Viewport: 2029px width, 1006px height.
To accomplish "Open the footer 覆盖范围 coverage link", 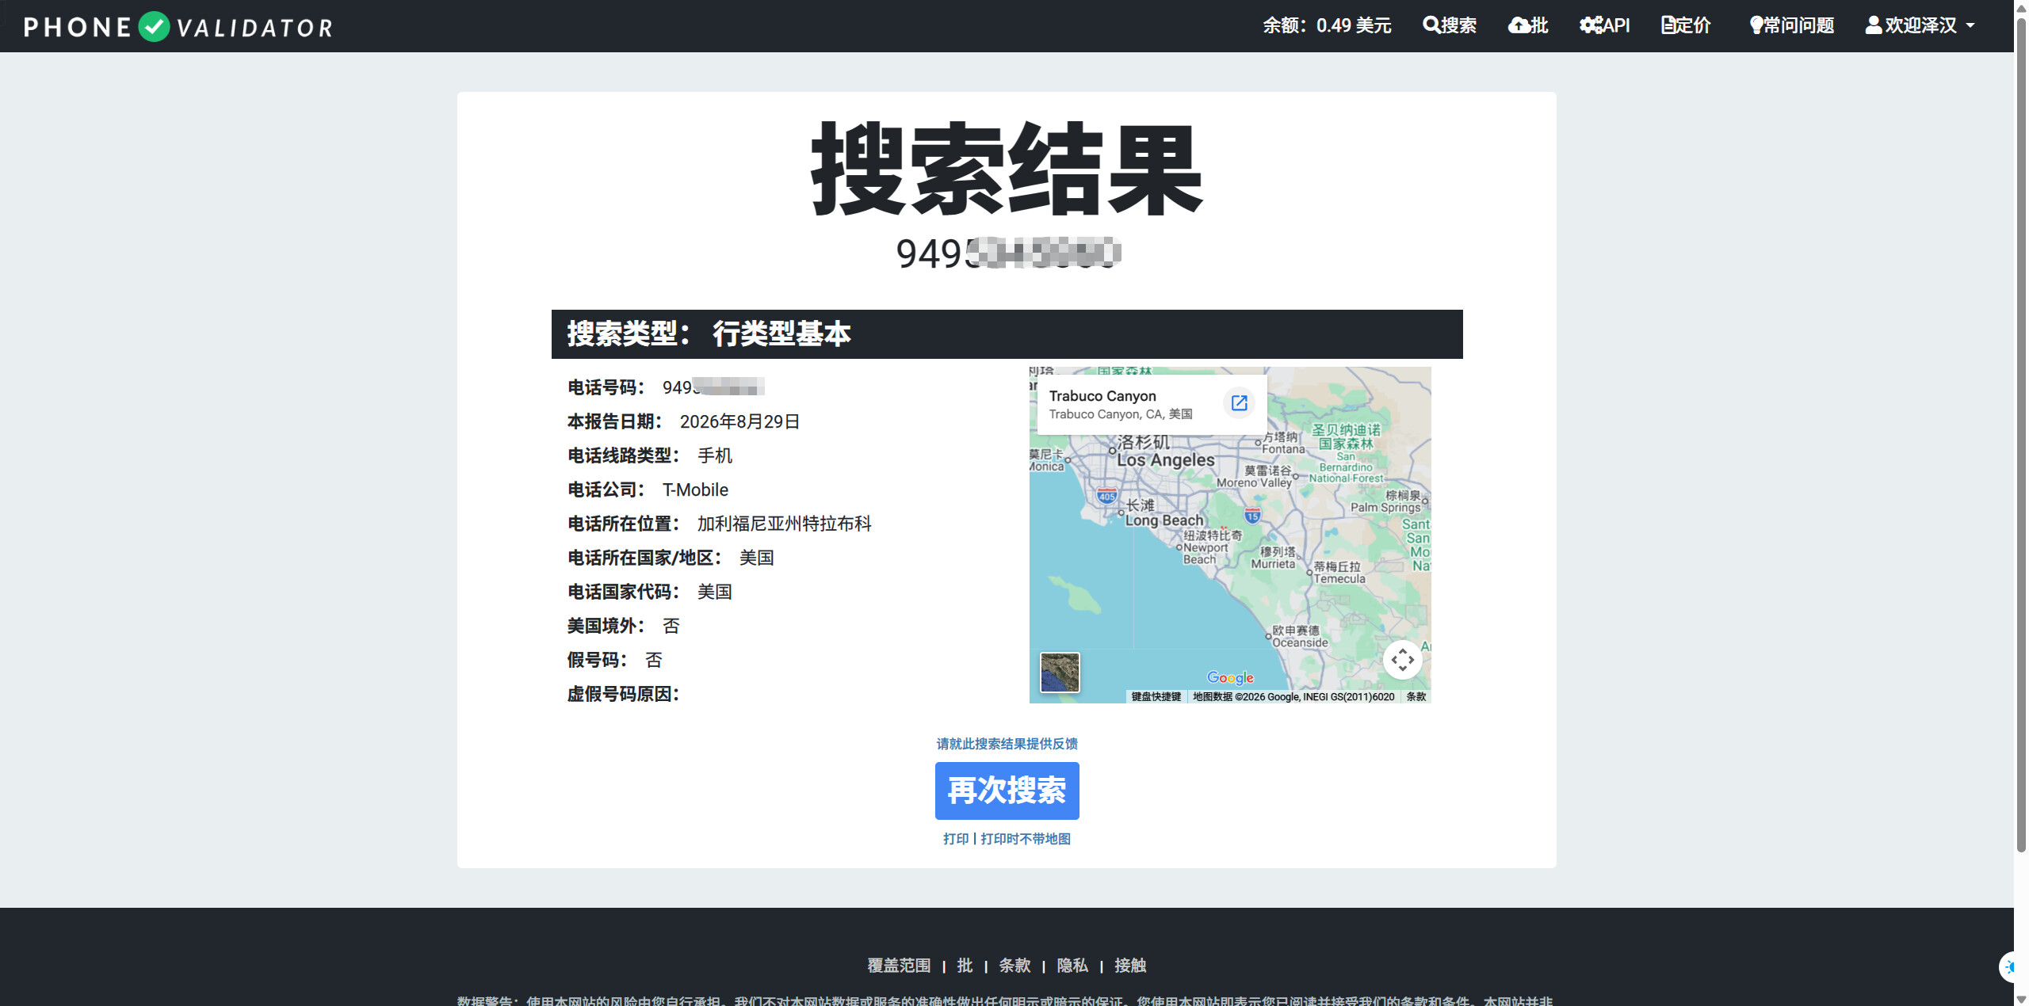I will 899,966.
